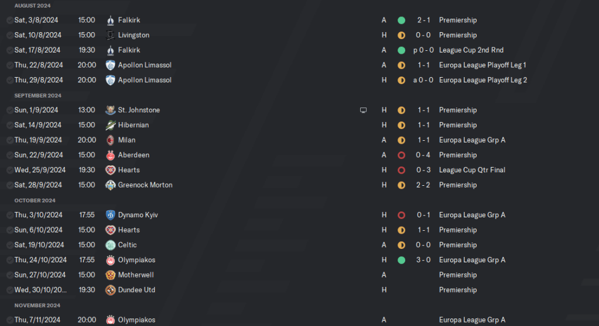Click the TV icon on St. Johnstone match

pos(363,110)
